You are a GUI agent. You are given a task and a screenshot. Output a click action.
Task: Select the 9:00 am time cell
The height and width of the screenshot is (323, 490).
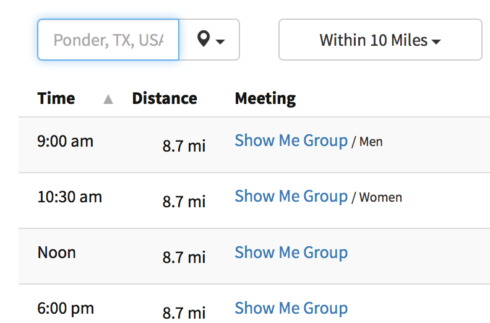click(66, 141)
